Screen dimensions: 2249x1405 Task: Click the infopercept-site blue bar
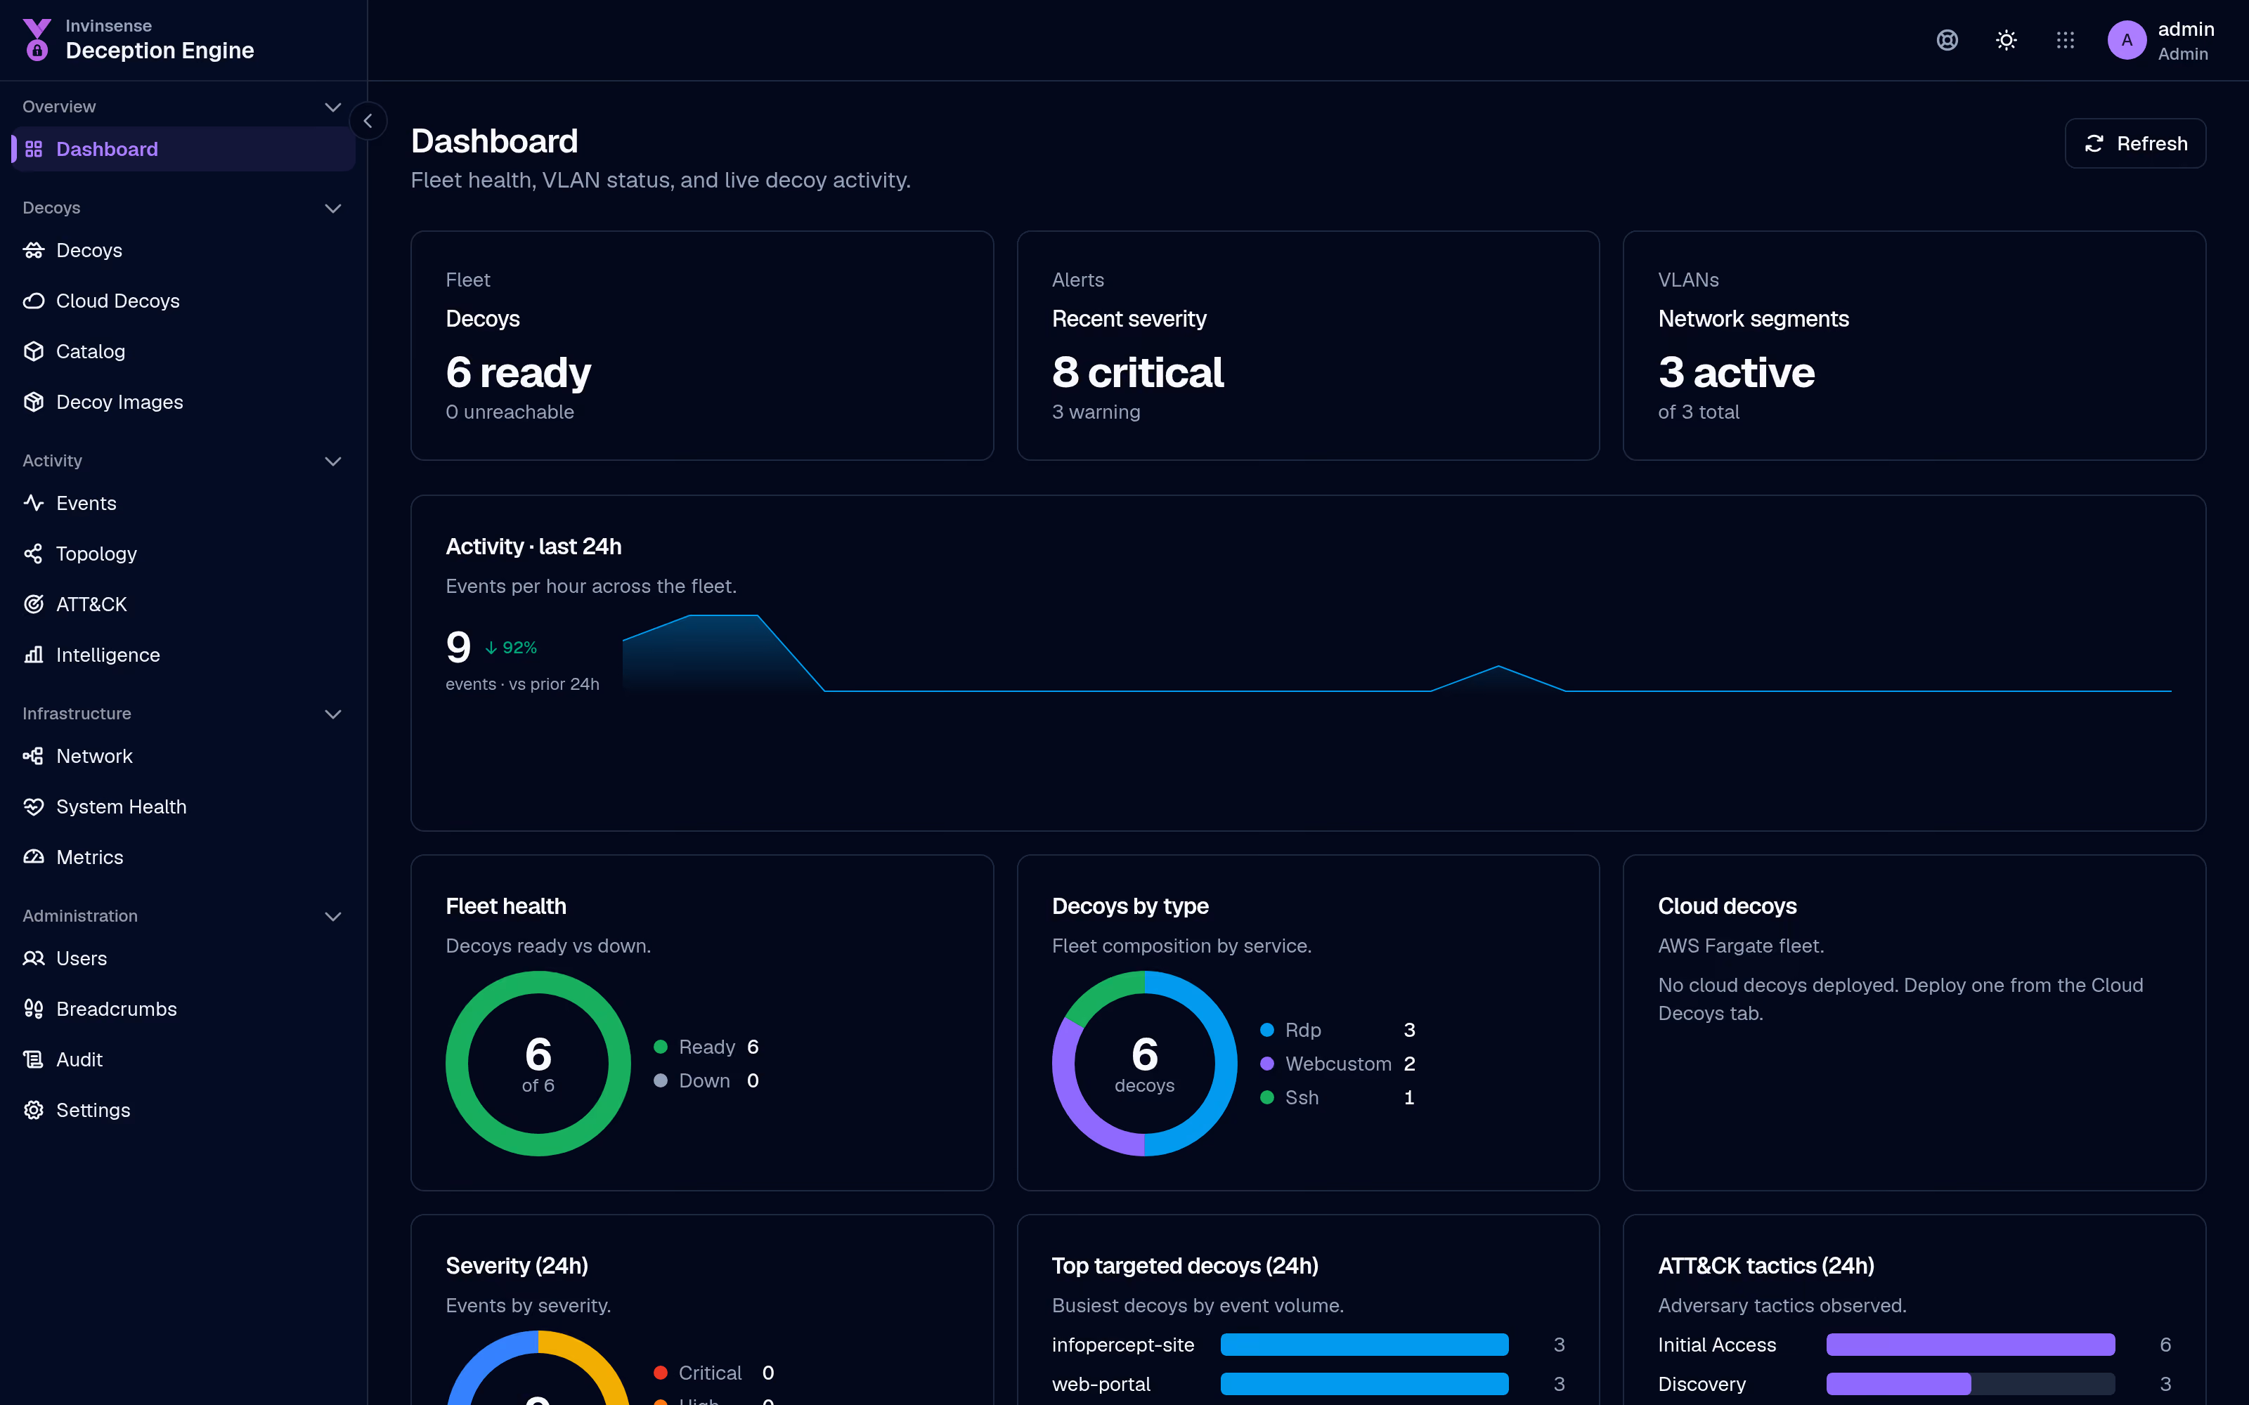[x=1364, y=1345]
